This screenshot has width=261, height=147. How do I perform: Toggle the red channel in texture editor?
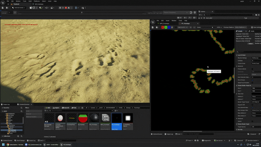[162, 27]
